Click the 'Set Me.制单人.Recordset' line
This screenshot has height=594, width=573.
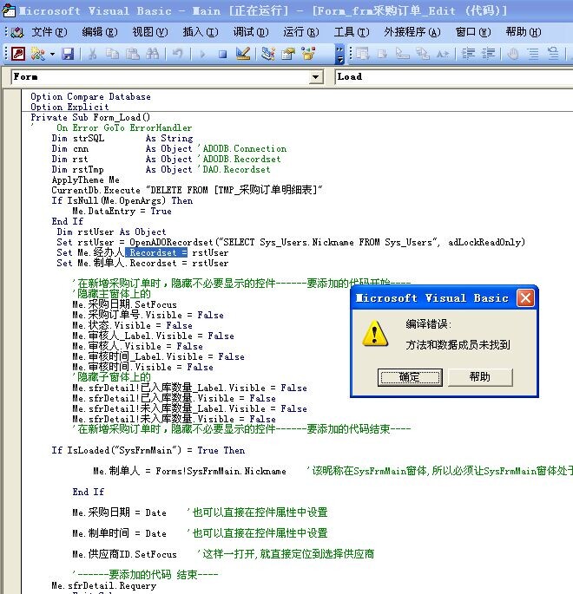142,263
